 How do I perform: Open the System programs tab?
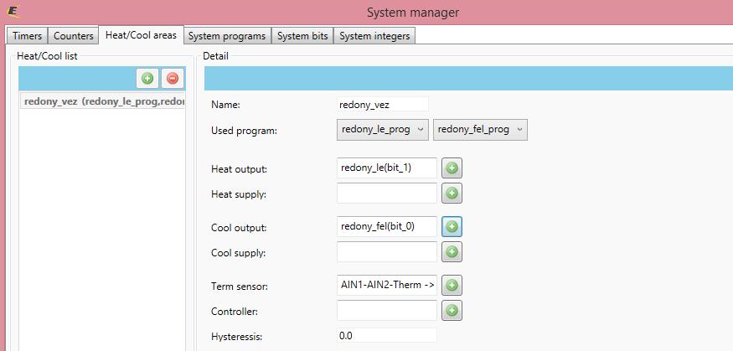click(227, 36)
